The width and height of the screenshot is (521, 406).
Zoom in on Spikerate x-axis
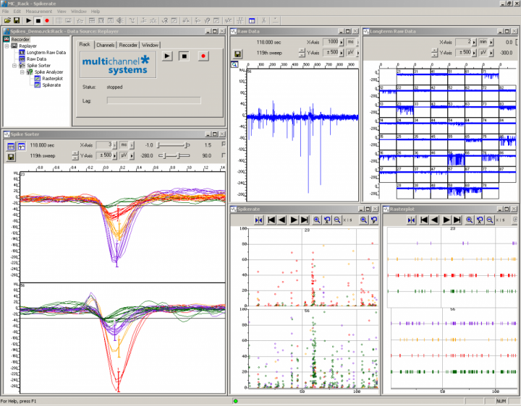coord(317,220)
